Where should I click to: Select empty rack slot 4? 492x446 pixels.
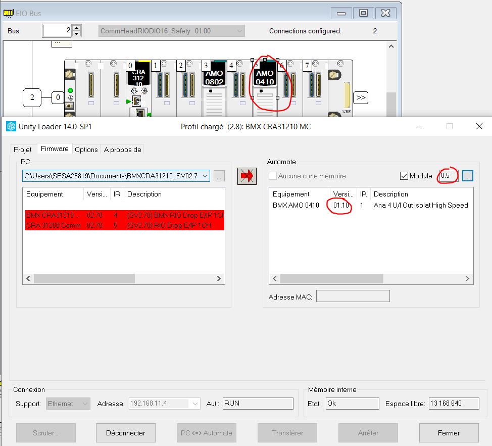click(x=240, y=88)
